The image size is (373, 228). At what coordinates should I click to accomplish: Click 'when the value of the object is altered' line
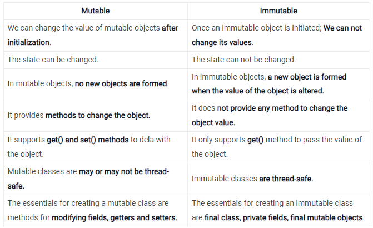click(x=258, y=91)
